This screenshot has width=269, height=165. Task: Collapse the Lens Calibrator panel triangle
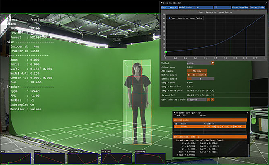162,3
